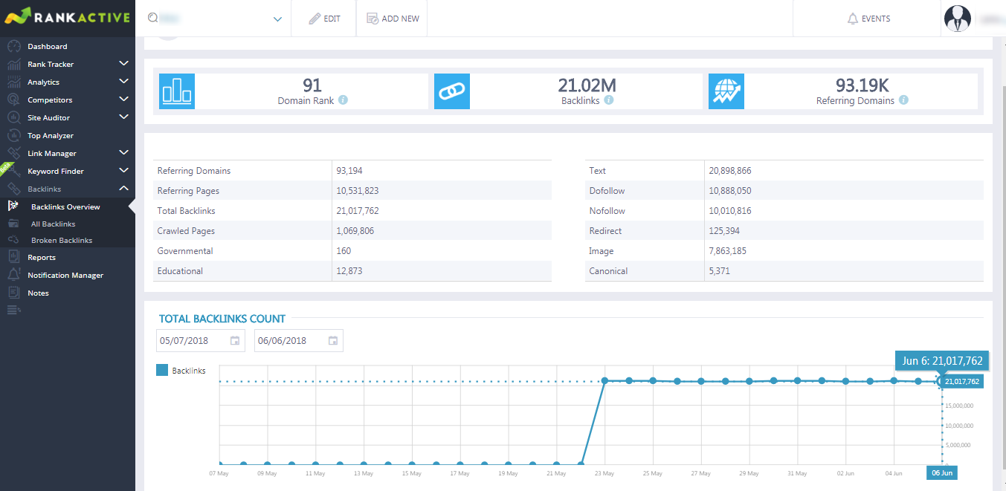The width and height of the screenshot is (1006, 491).
Task: Click the Governmental row label
Action: pos(185,251)
